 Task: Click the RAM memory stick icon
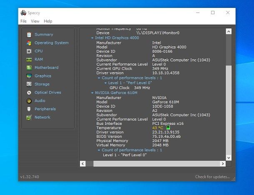(29, 59)
